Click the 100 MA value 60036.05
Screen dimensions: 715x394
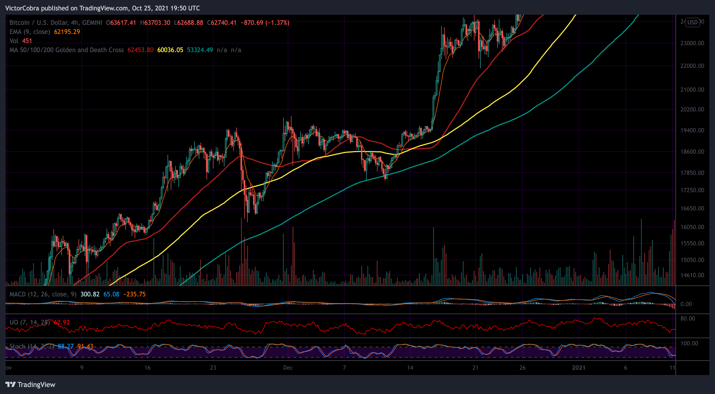coord(170,50)
